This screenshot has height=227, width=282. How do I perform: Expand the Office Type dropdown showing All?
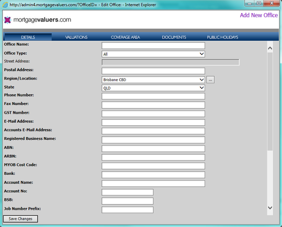153,54
